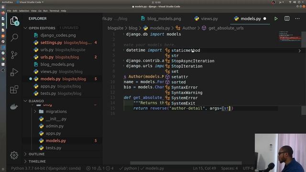Expand details arrow on staticmethod suggestion

(300, 51)
